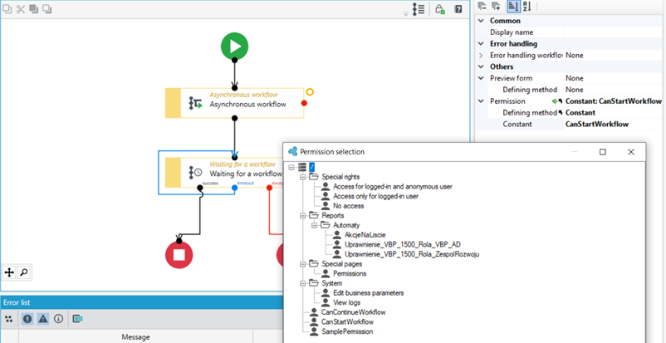Click the duplicate icon beside Paste
666x343 pixels.
(x=47, y=9)
